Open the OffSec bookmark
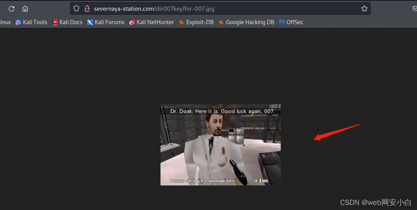The height and width of the screenshot is (210, 417). tap(291, 22)
